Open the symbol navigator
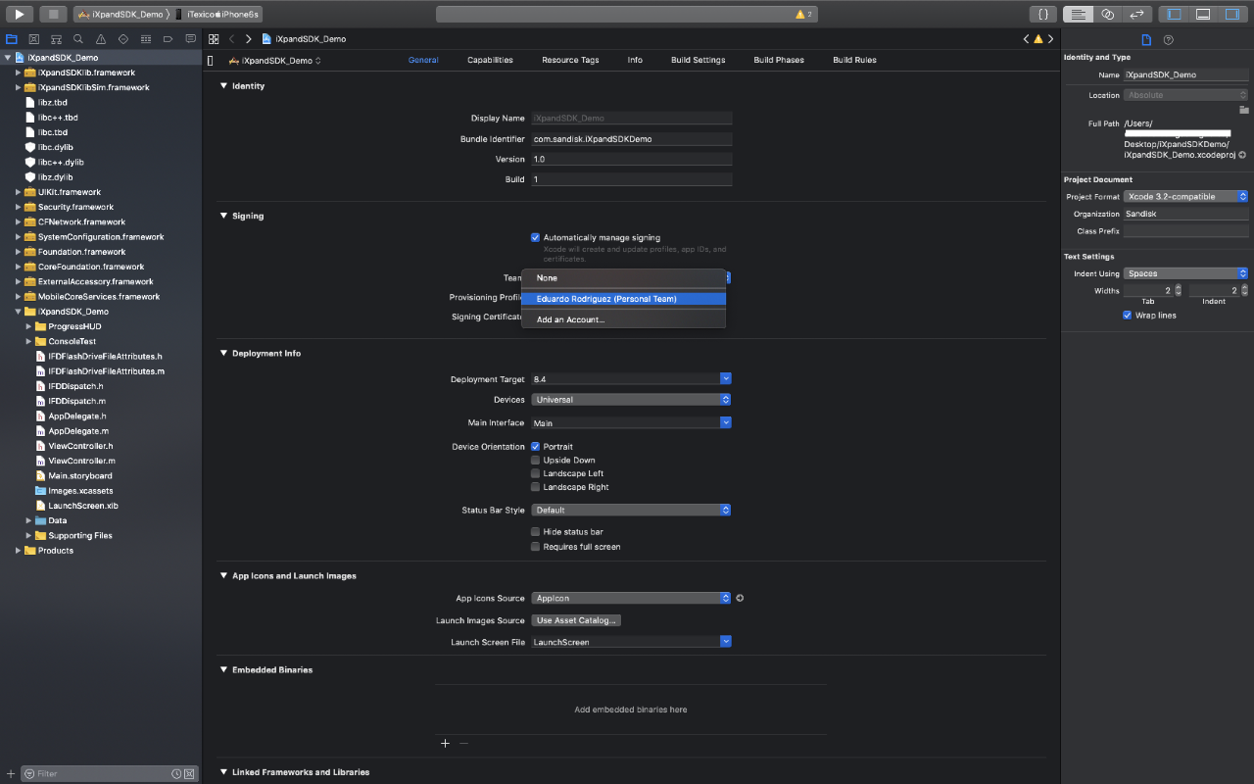The width and height of the screenshot is (1254, 784). (56, 39)
